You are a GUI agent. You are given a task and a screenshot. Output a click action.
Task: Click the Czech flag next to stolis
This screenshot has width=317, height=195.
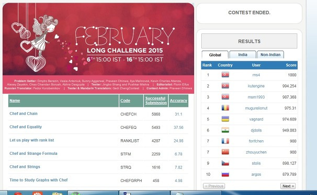point(225,163)
